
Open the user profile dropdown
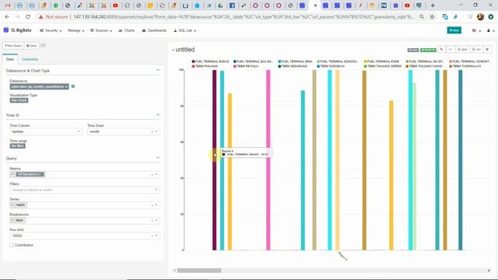491,30
